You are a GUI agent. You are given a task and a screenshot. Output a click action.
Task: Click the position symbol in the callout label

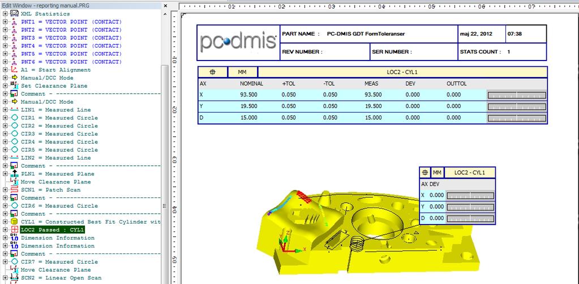click(425, 173)
